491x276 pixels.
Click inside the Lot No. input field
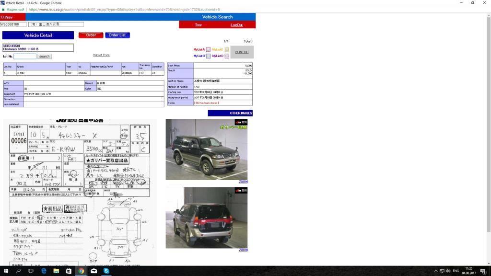coord(25,57)
